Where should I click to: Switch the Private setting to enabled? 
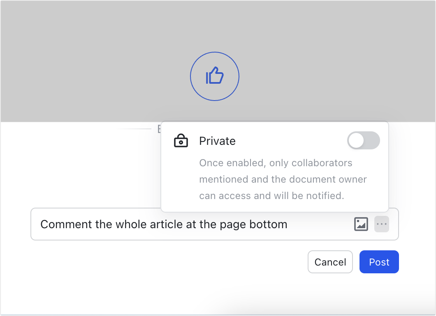364,140
